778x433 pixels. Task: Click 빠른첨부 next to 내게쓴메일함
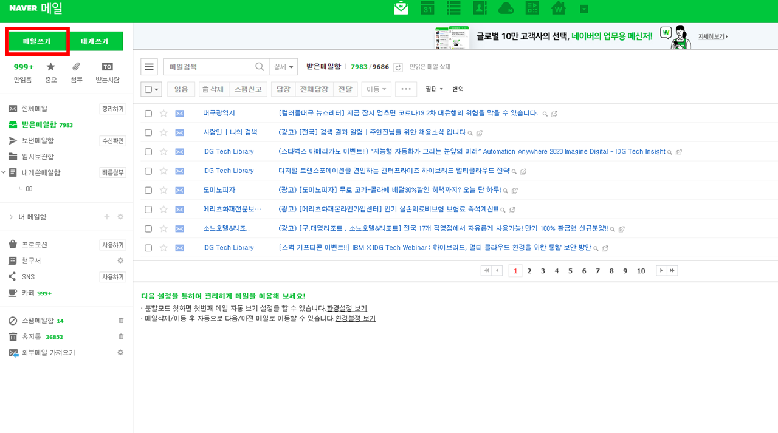click(x=112, y=172)
